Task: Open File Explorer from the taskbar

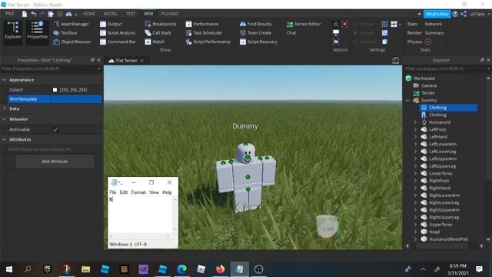Action: click(85, 269)
